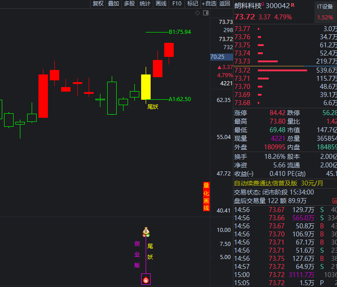This screenshot has height=287, width=337.
Task: Select the 15:05 trade row
Action: [x=285, y=283]
